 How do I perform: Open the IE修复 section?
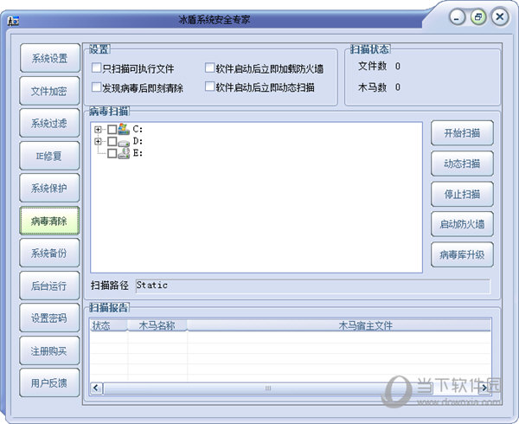tap(49, 156)
